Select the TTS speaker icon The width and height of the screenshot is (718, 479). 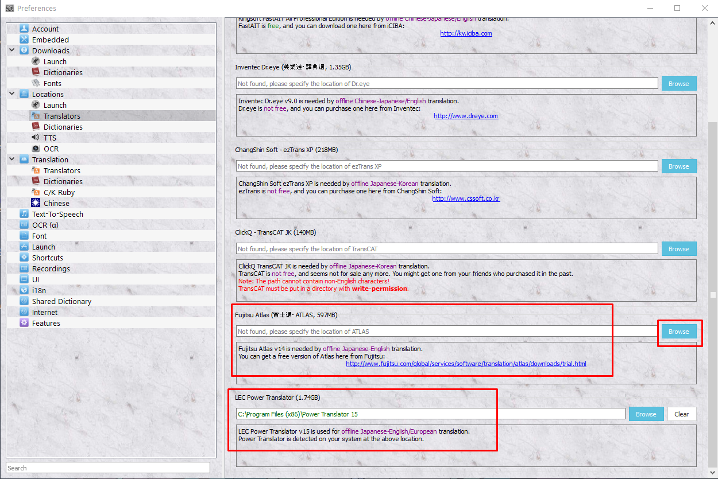coord(36,138)
